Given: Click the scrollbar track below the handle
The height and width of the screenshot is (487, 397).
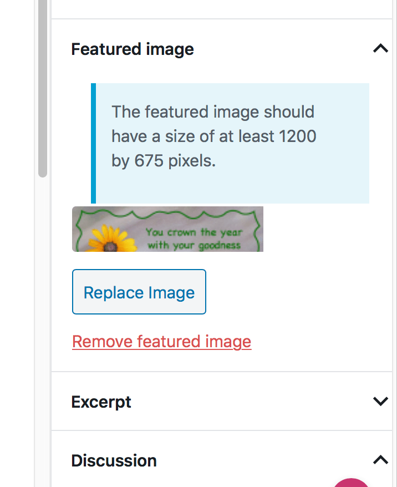Looking at the screenshot, I should [43, 332].
